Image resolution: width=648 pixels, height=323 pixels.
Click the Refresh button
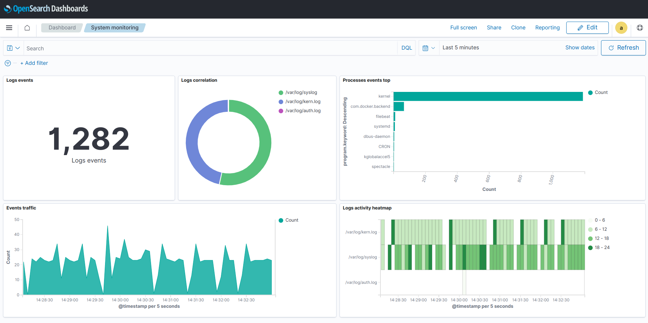623,48
